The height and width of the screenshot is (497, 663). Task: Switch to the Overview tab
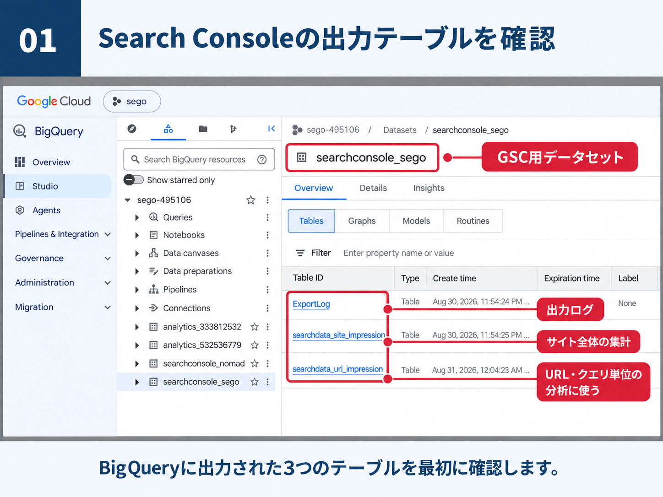tap(314, 188)
